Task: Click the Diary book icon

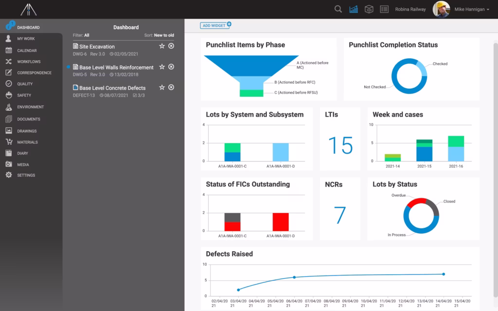Action: tap(9, 153)
